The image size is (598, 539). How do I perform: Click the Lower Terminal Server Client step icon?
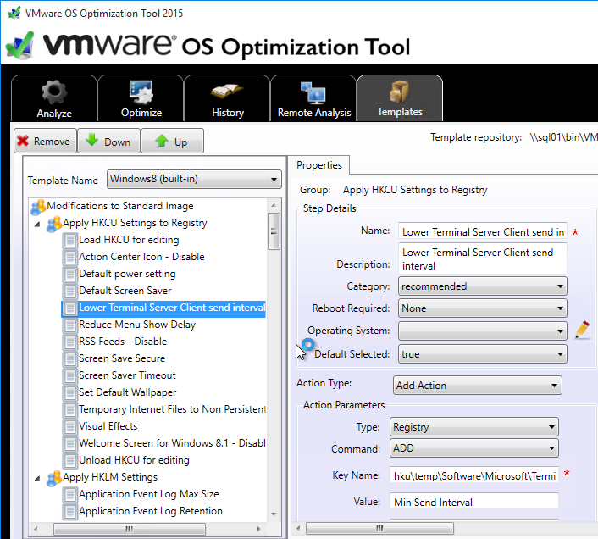point(69,308)
